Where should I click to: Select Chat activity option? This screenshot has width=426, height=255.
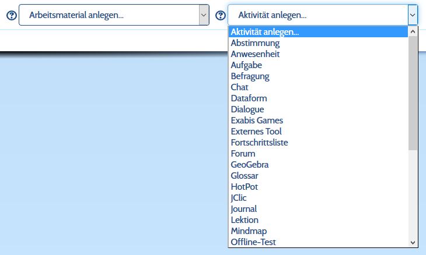pyautogui.click(x=239, y=87)
